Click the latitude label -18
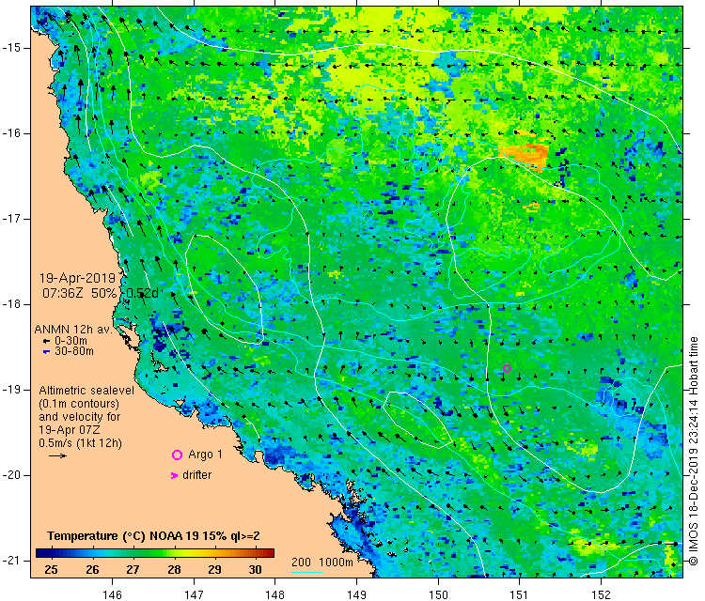705x601 pixels. (x=10, y=304)
